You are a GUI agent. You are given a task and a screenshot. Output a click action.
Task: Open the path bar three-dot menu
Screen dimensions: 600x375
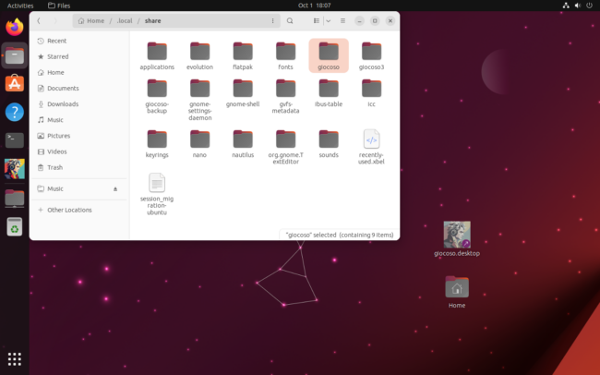coord(272,20)
